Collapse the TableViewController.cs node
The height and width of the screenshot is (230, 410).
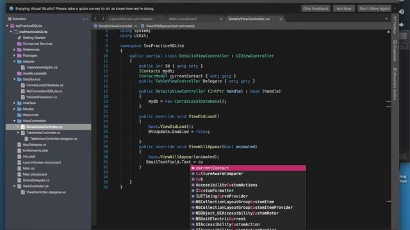pyautogui.click(x=18, y=133)
